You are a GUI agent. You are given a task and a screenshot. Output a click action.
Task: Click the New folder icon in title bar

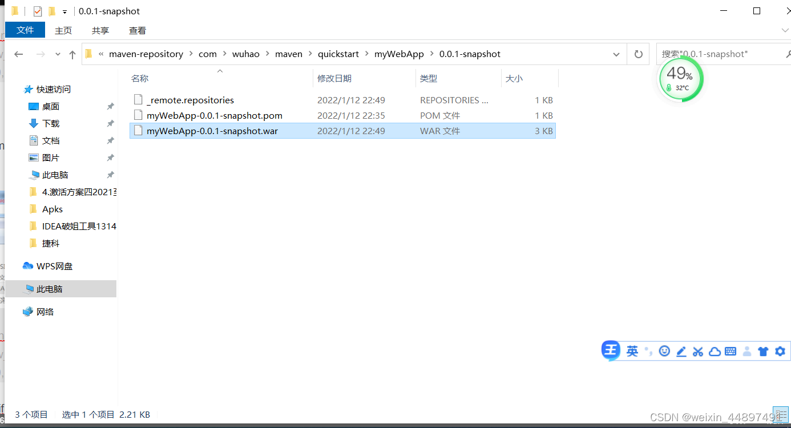pyautogui.click(x=52, y=11)
